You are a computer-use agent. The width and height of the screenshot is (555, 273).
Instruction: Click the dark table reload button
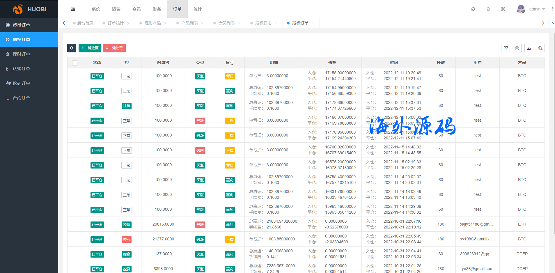click(72, 48)
